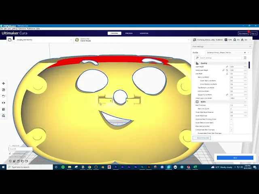Click the adhesion status icon

coord(242,40)
